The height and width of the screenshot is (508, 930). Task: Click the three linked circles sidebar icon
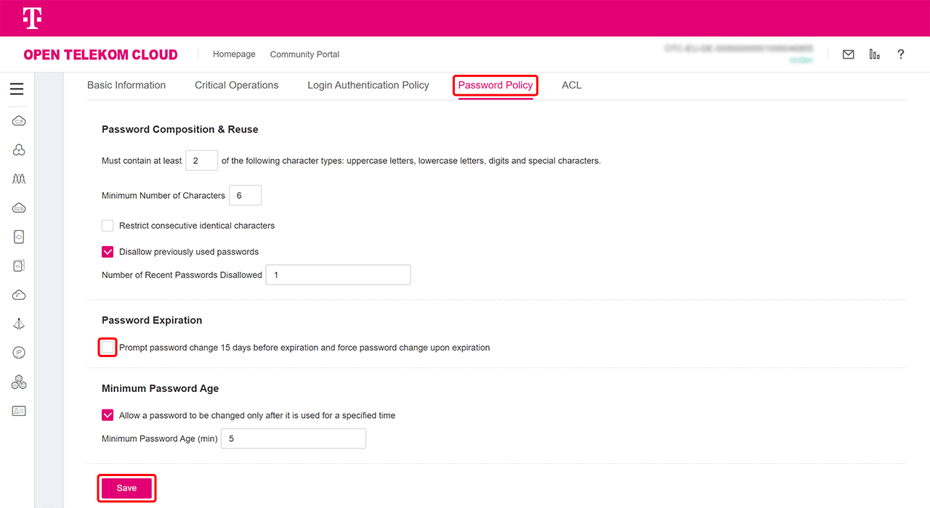click(19, 149)
